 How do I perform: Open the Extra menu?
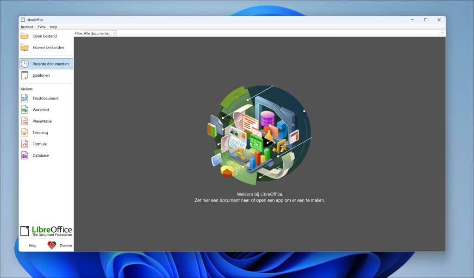pos(42,27)
